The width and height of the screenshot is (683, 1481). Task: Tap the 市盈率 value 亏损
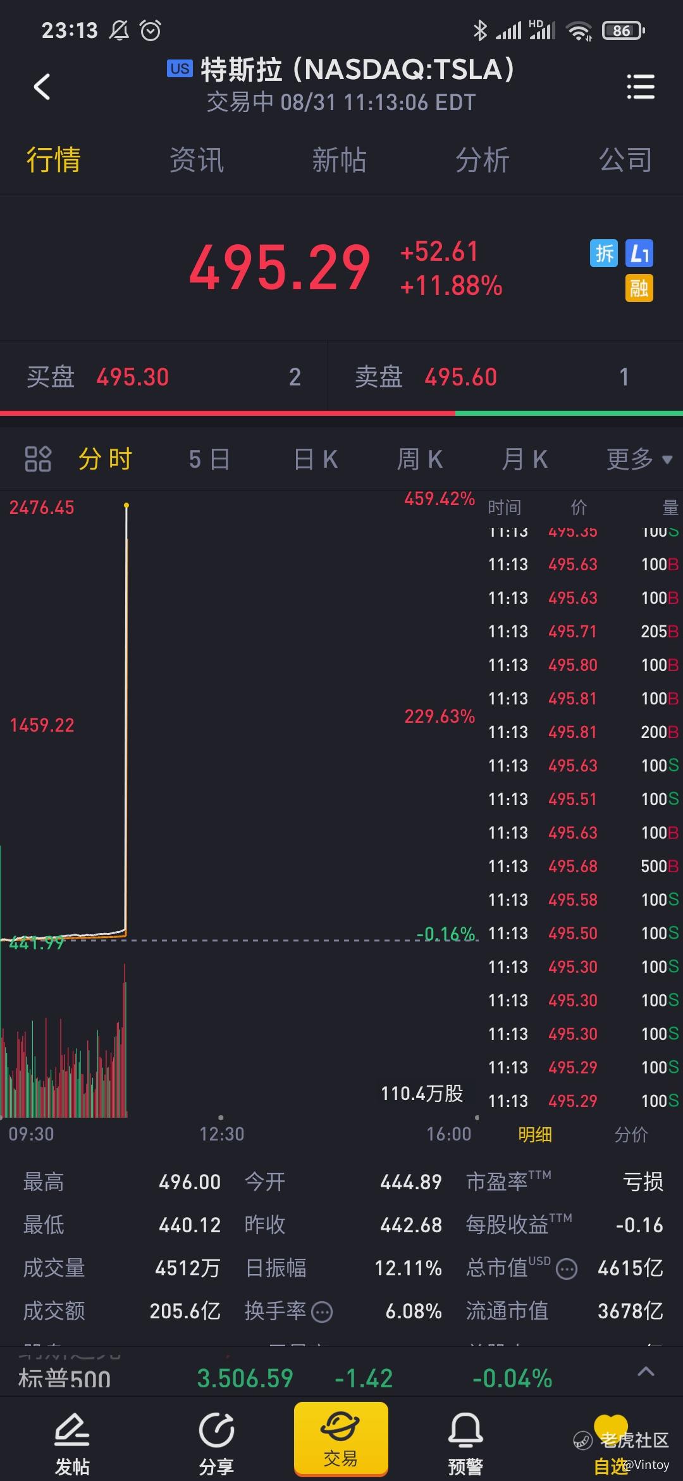coord(643,1182)
